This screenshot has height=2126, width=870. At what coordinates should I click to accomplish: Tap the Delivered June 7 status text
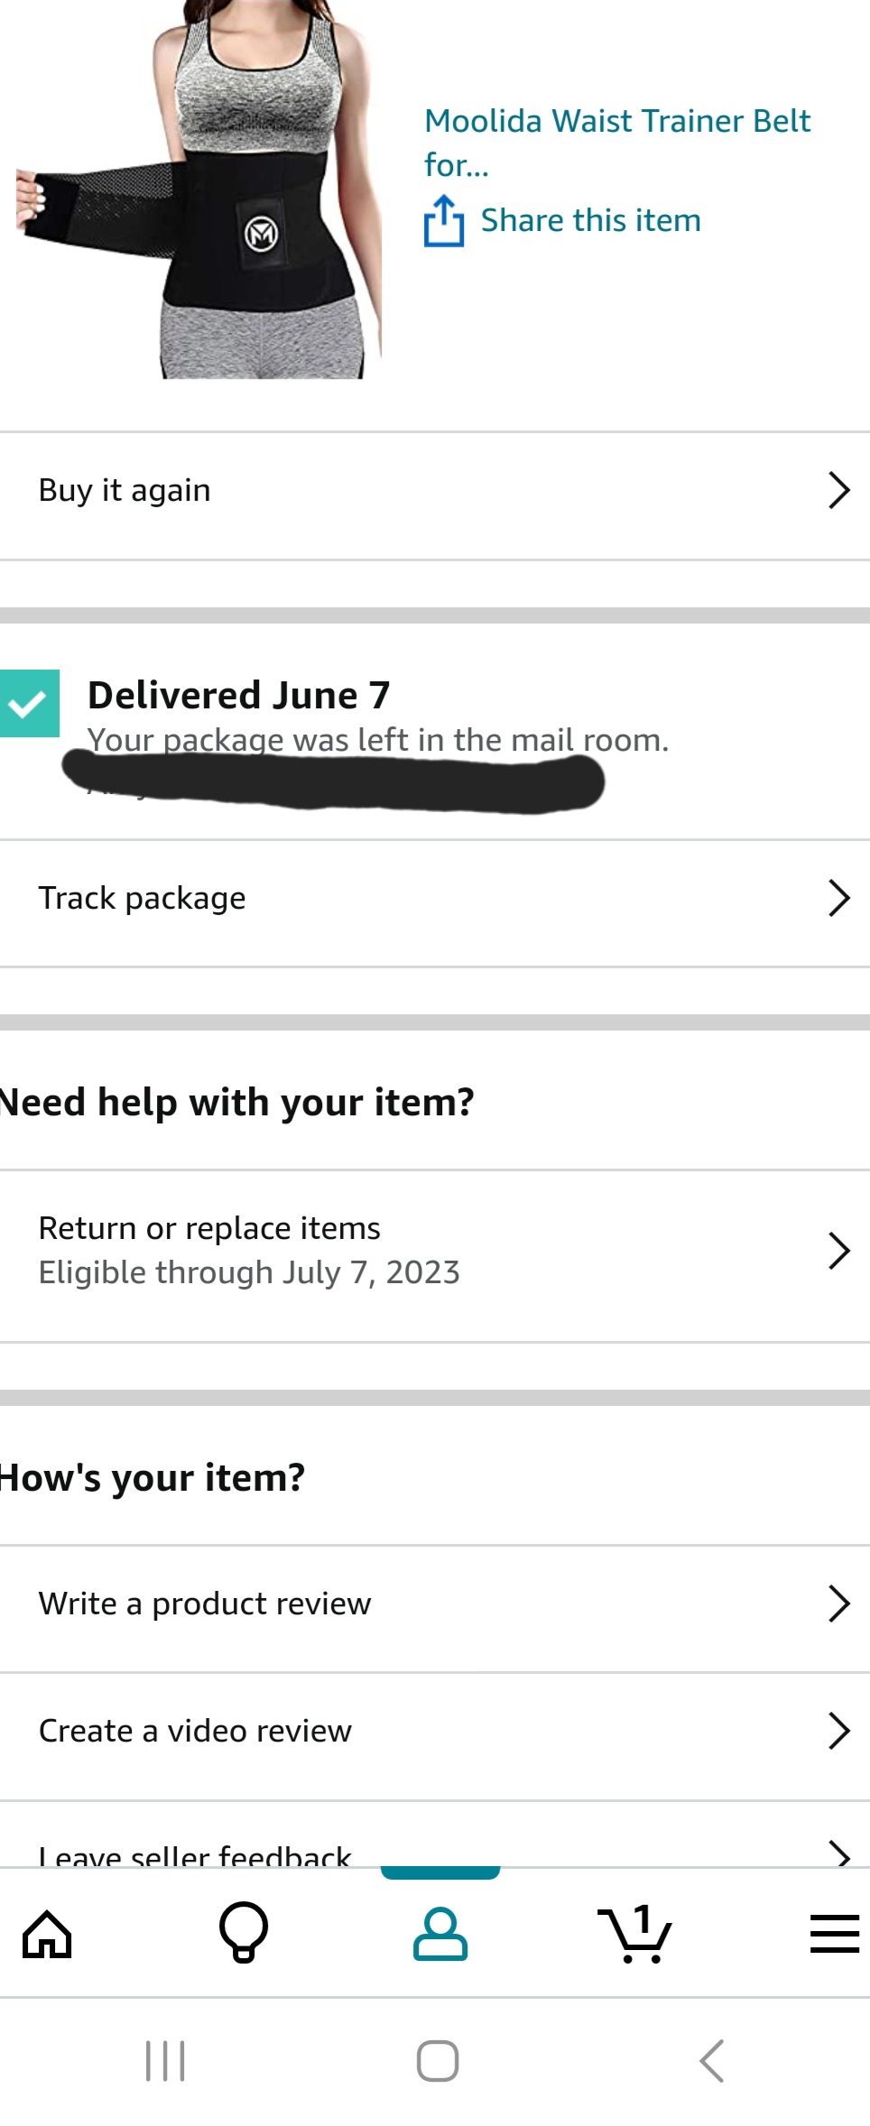coord(239,695)
